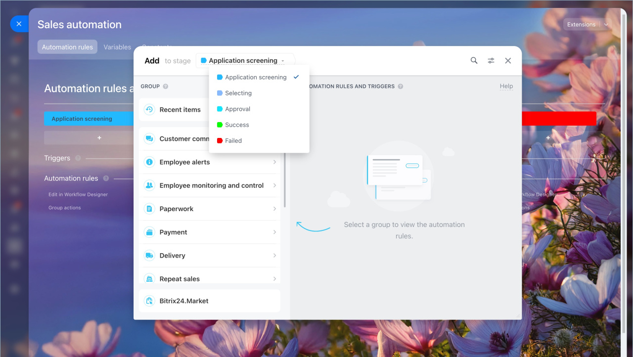Click the Extensions button

pos(582,24)
